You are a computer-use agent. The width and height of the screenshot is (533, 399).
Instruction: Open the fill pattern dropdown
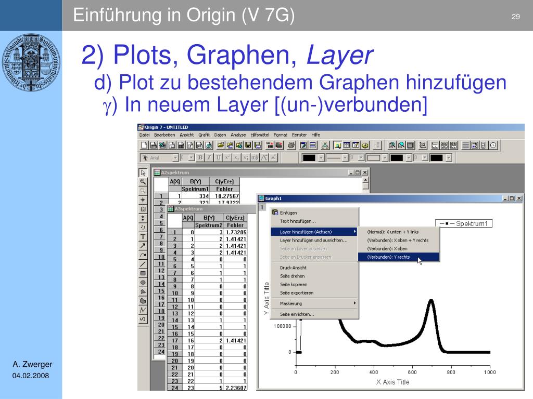385,158
